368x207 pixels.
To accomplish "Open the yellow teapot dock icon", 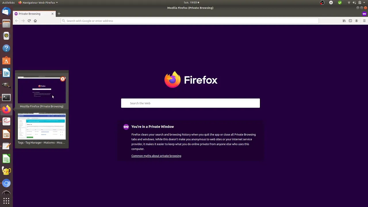I will point(6,171).
